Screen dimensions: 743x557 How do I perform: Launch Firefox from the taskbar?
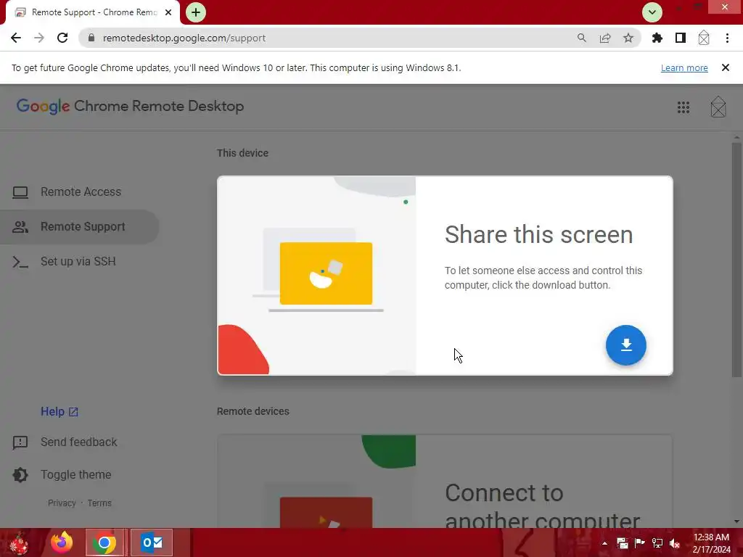pyautogui.click(x=62, y=542)
